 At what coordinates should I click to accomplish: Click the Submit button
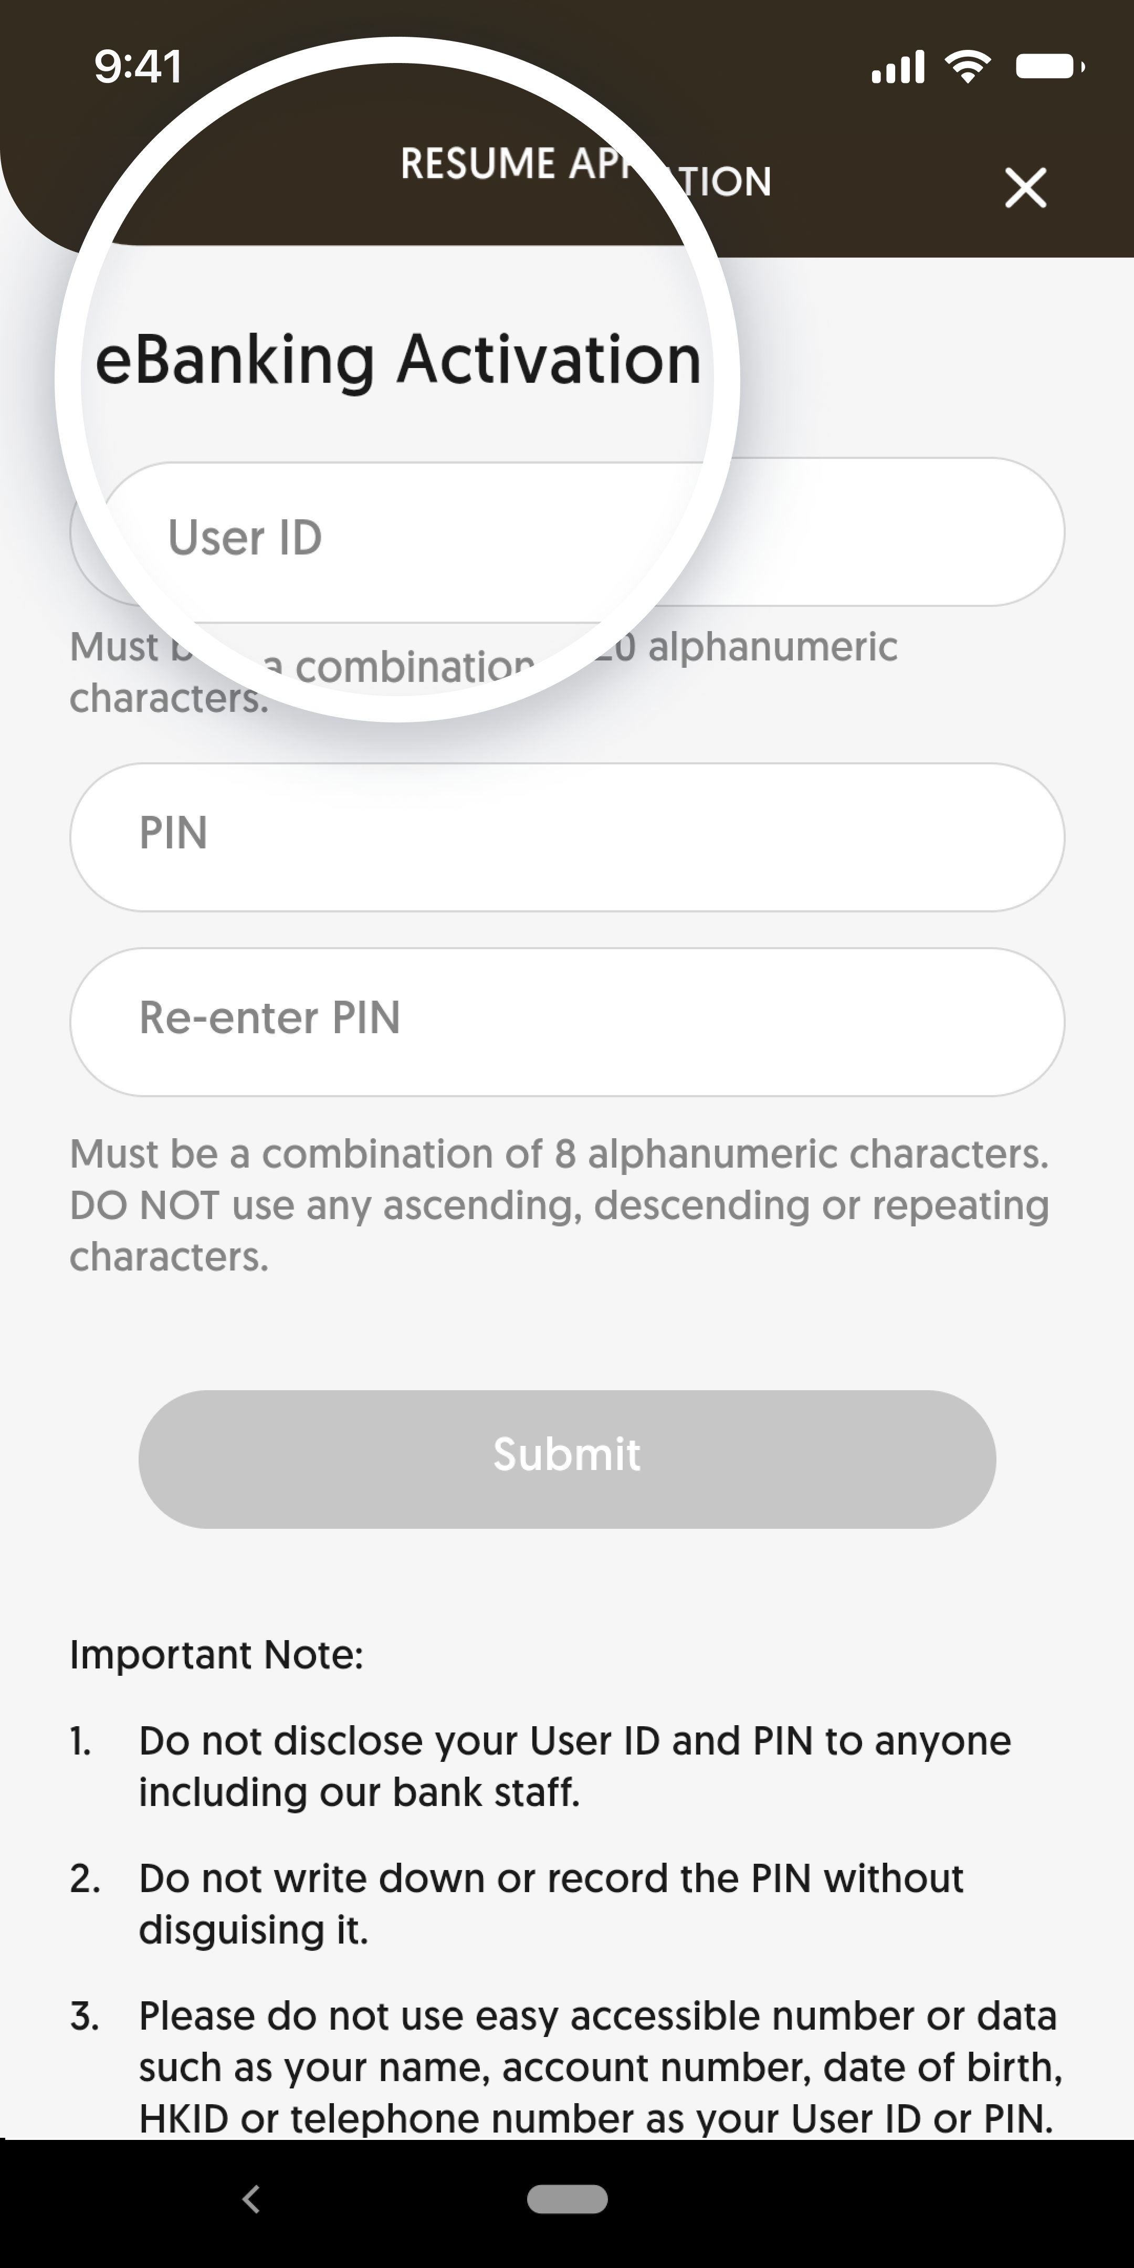[x=567, y=1454]
